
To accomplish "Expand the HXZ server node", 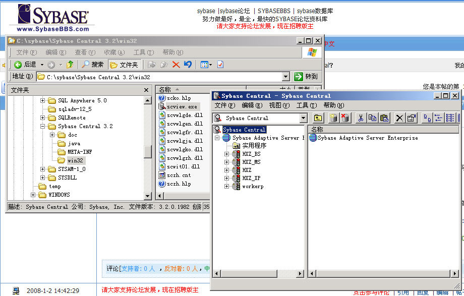I will point(226,170).
